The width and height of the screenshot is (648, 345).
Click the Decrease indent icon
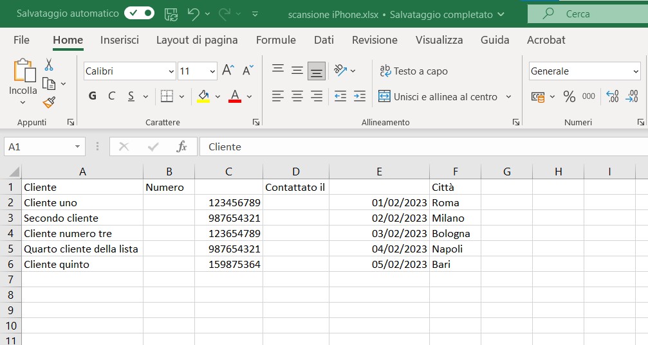coord(340,96)
